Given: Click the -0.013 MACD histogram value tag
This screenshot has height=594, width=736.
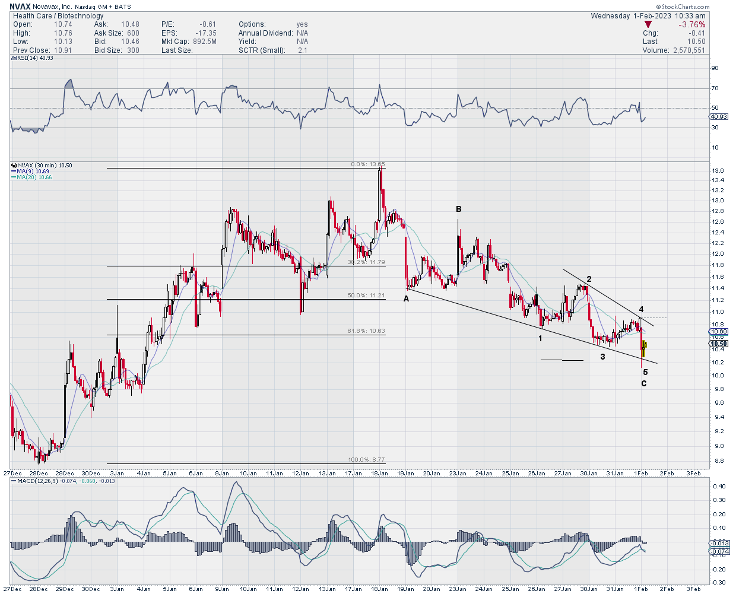Looking at the screenshot, I should [x=719, y=544].
